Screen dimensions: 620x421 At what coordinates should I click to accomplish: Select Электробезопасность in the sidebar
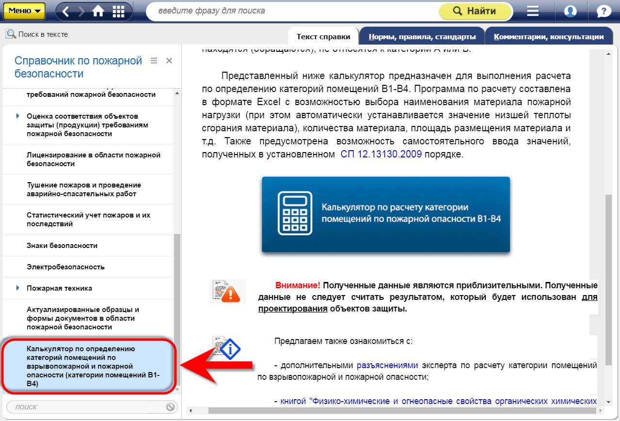(65, 267)
